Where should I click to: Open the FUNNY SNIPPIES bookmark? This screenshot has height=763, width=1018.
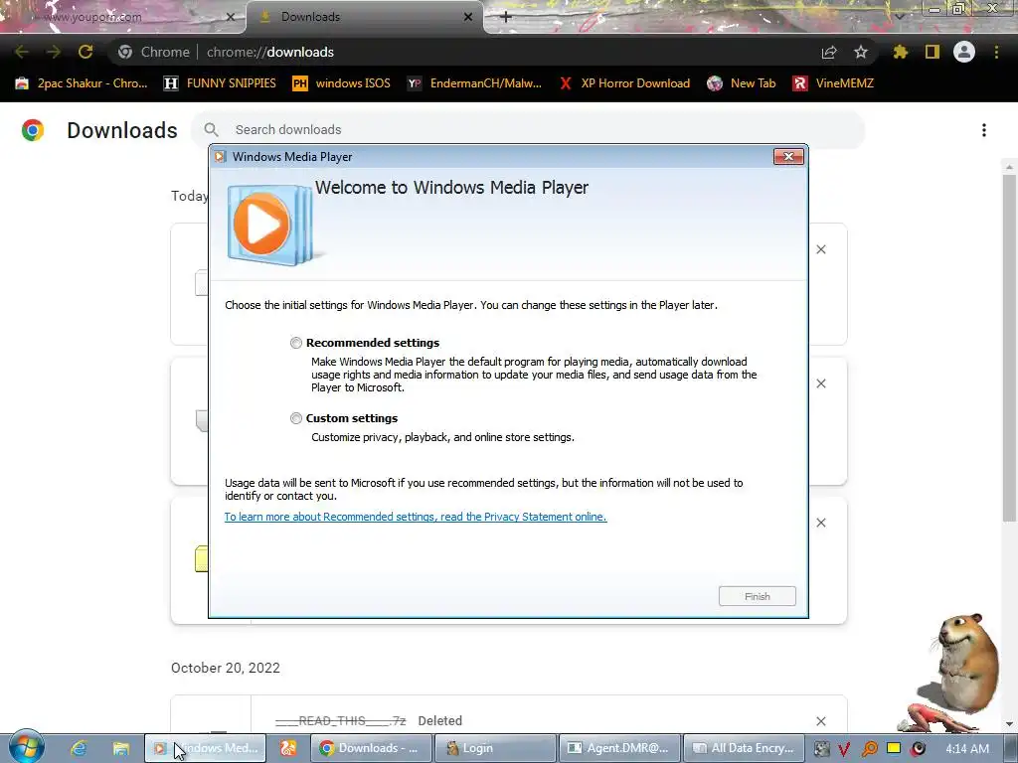[x=220, y=83]
